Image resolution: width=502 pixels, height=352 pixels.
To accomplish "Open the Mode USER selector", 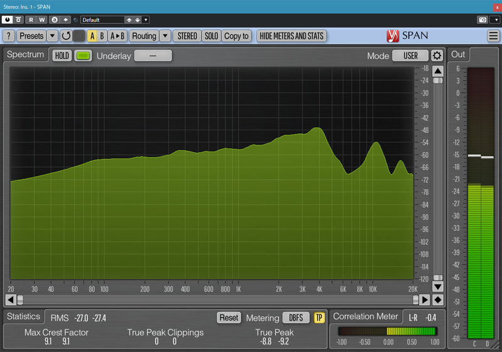I will click(x=410, y=56).
